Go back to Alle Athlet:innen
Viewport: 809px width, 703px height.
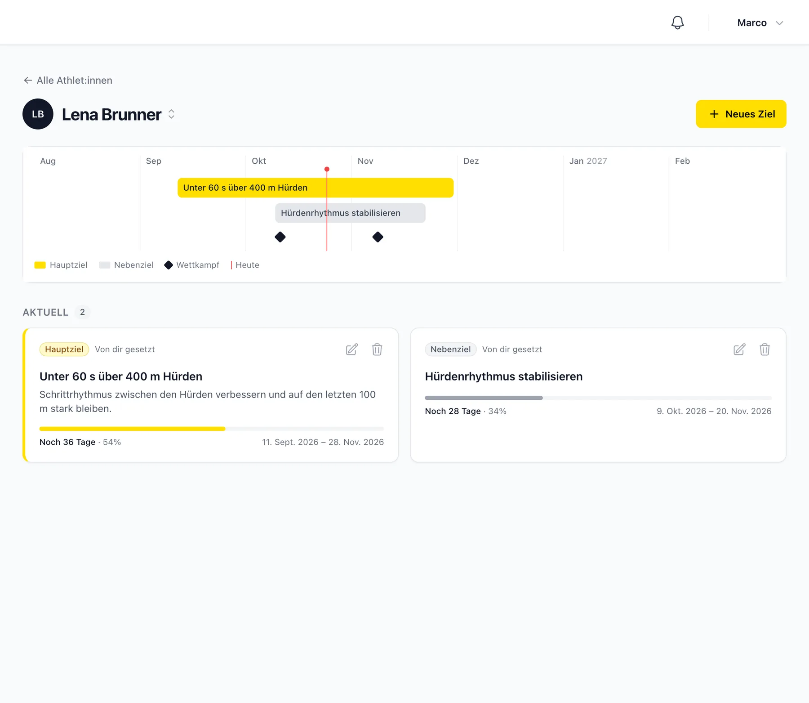pyautogui.click(x=68, y=80)
